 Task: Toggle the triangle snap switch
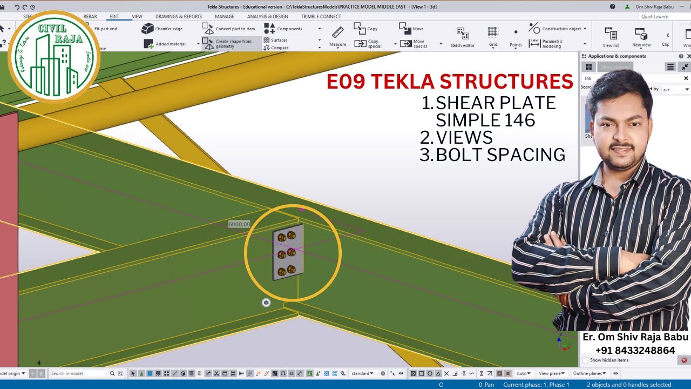[x=438, y=373]
